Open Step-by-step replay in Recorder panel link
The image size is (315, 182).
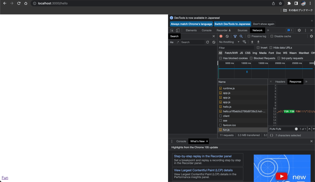(203, 156)
